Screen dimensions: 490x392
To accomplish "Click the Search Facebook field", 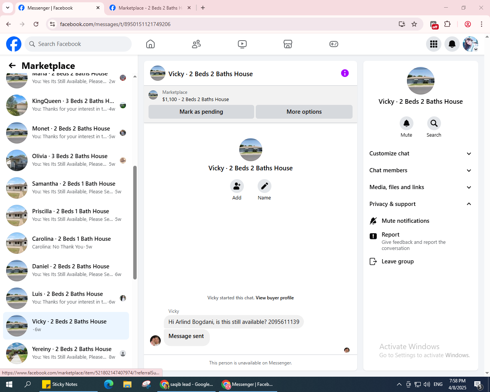I will pos(78,44).
